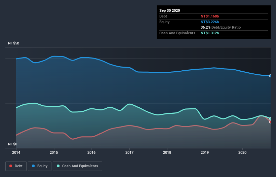Click the NT$0 y-axis label
276x177 pixels.
coord(12,144)
